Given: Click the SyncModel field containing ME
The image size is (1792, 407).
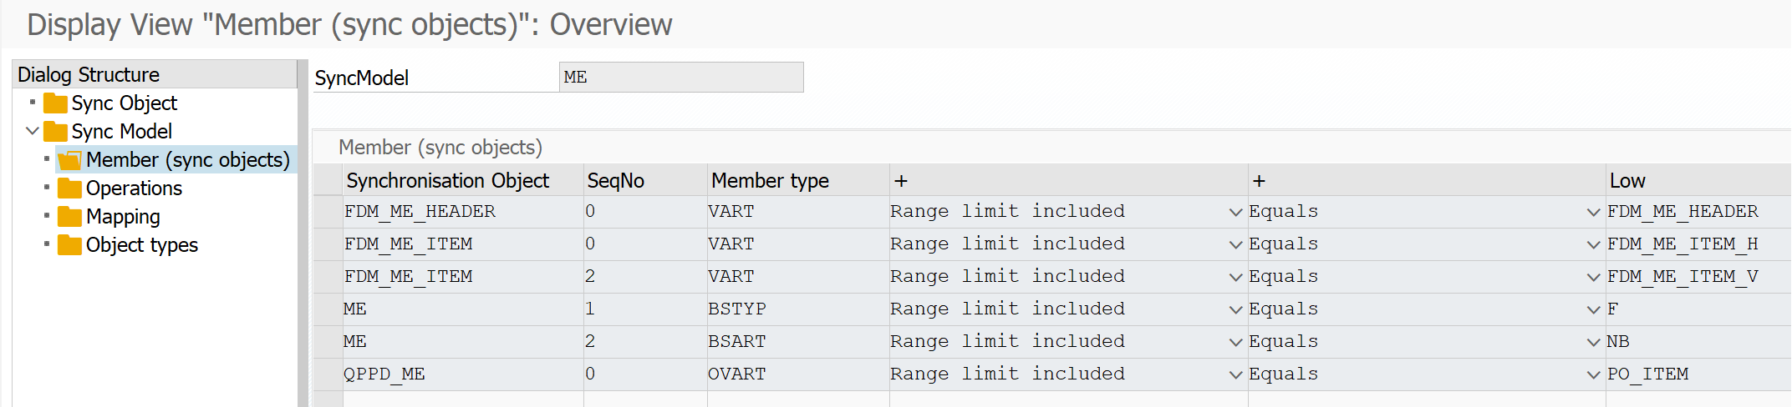Looking at the screenshot, I should pos(680,78).
